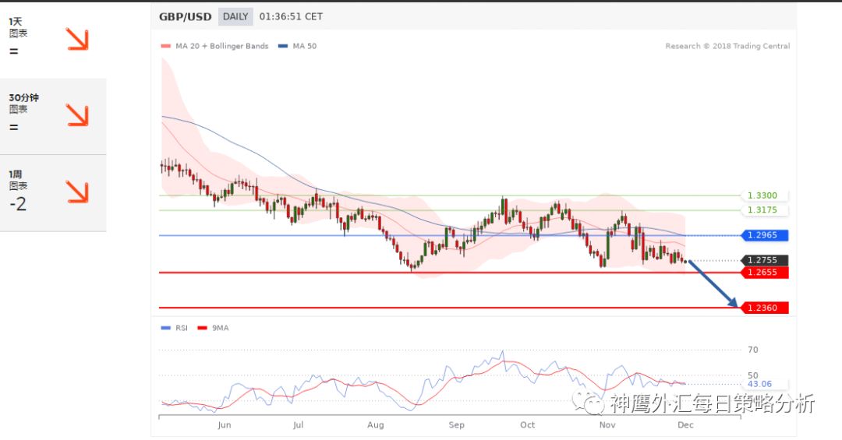Click the MA 20 + Bollinger Bands legend swatch

click(x=165, y=46)
